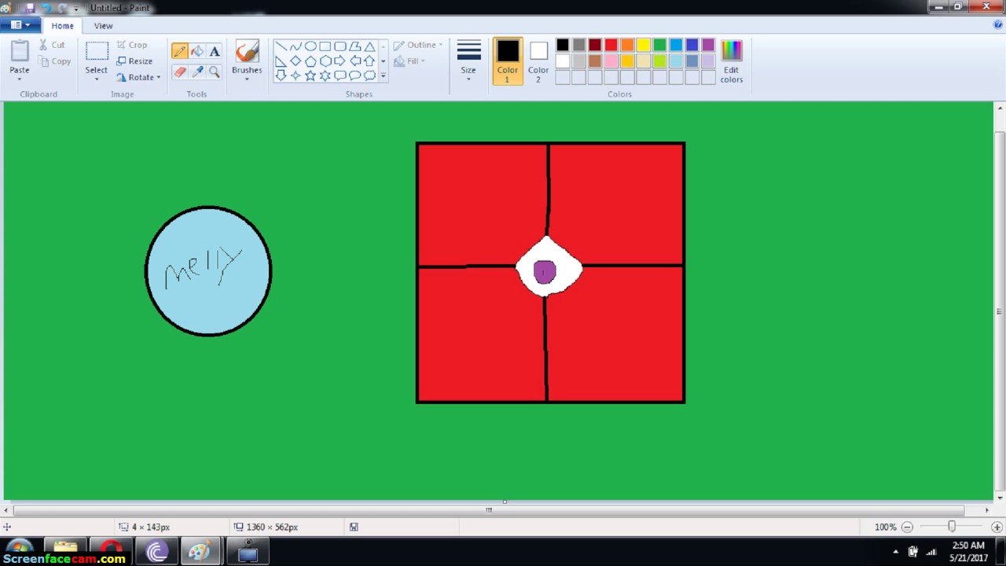Open the Brushes dropdown arrow
1006x566 pixels.
coord(247,79)
